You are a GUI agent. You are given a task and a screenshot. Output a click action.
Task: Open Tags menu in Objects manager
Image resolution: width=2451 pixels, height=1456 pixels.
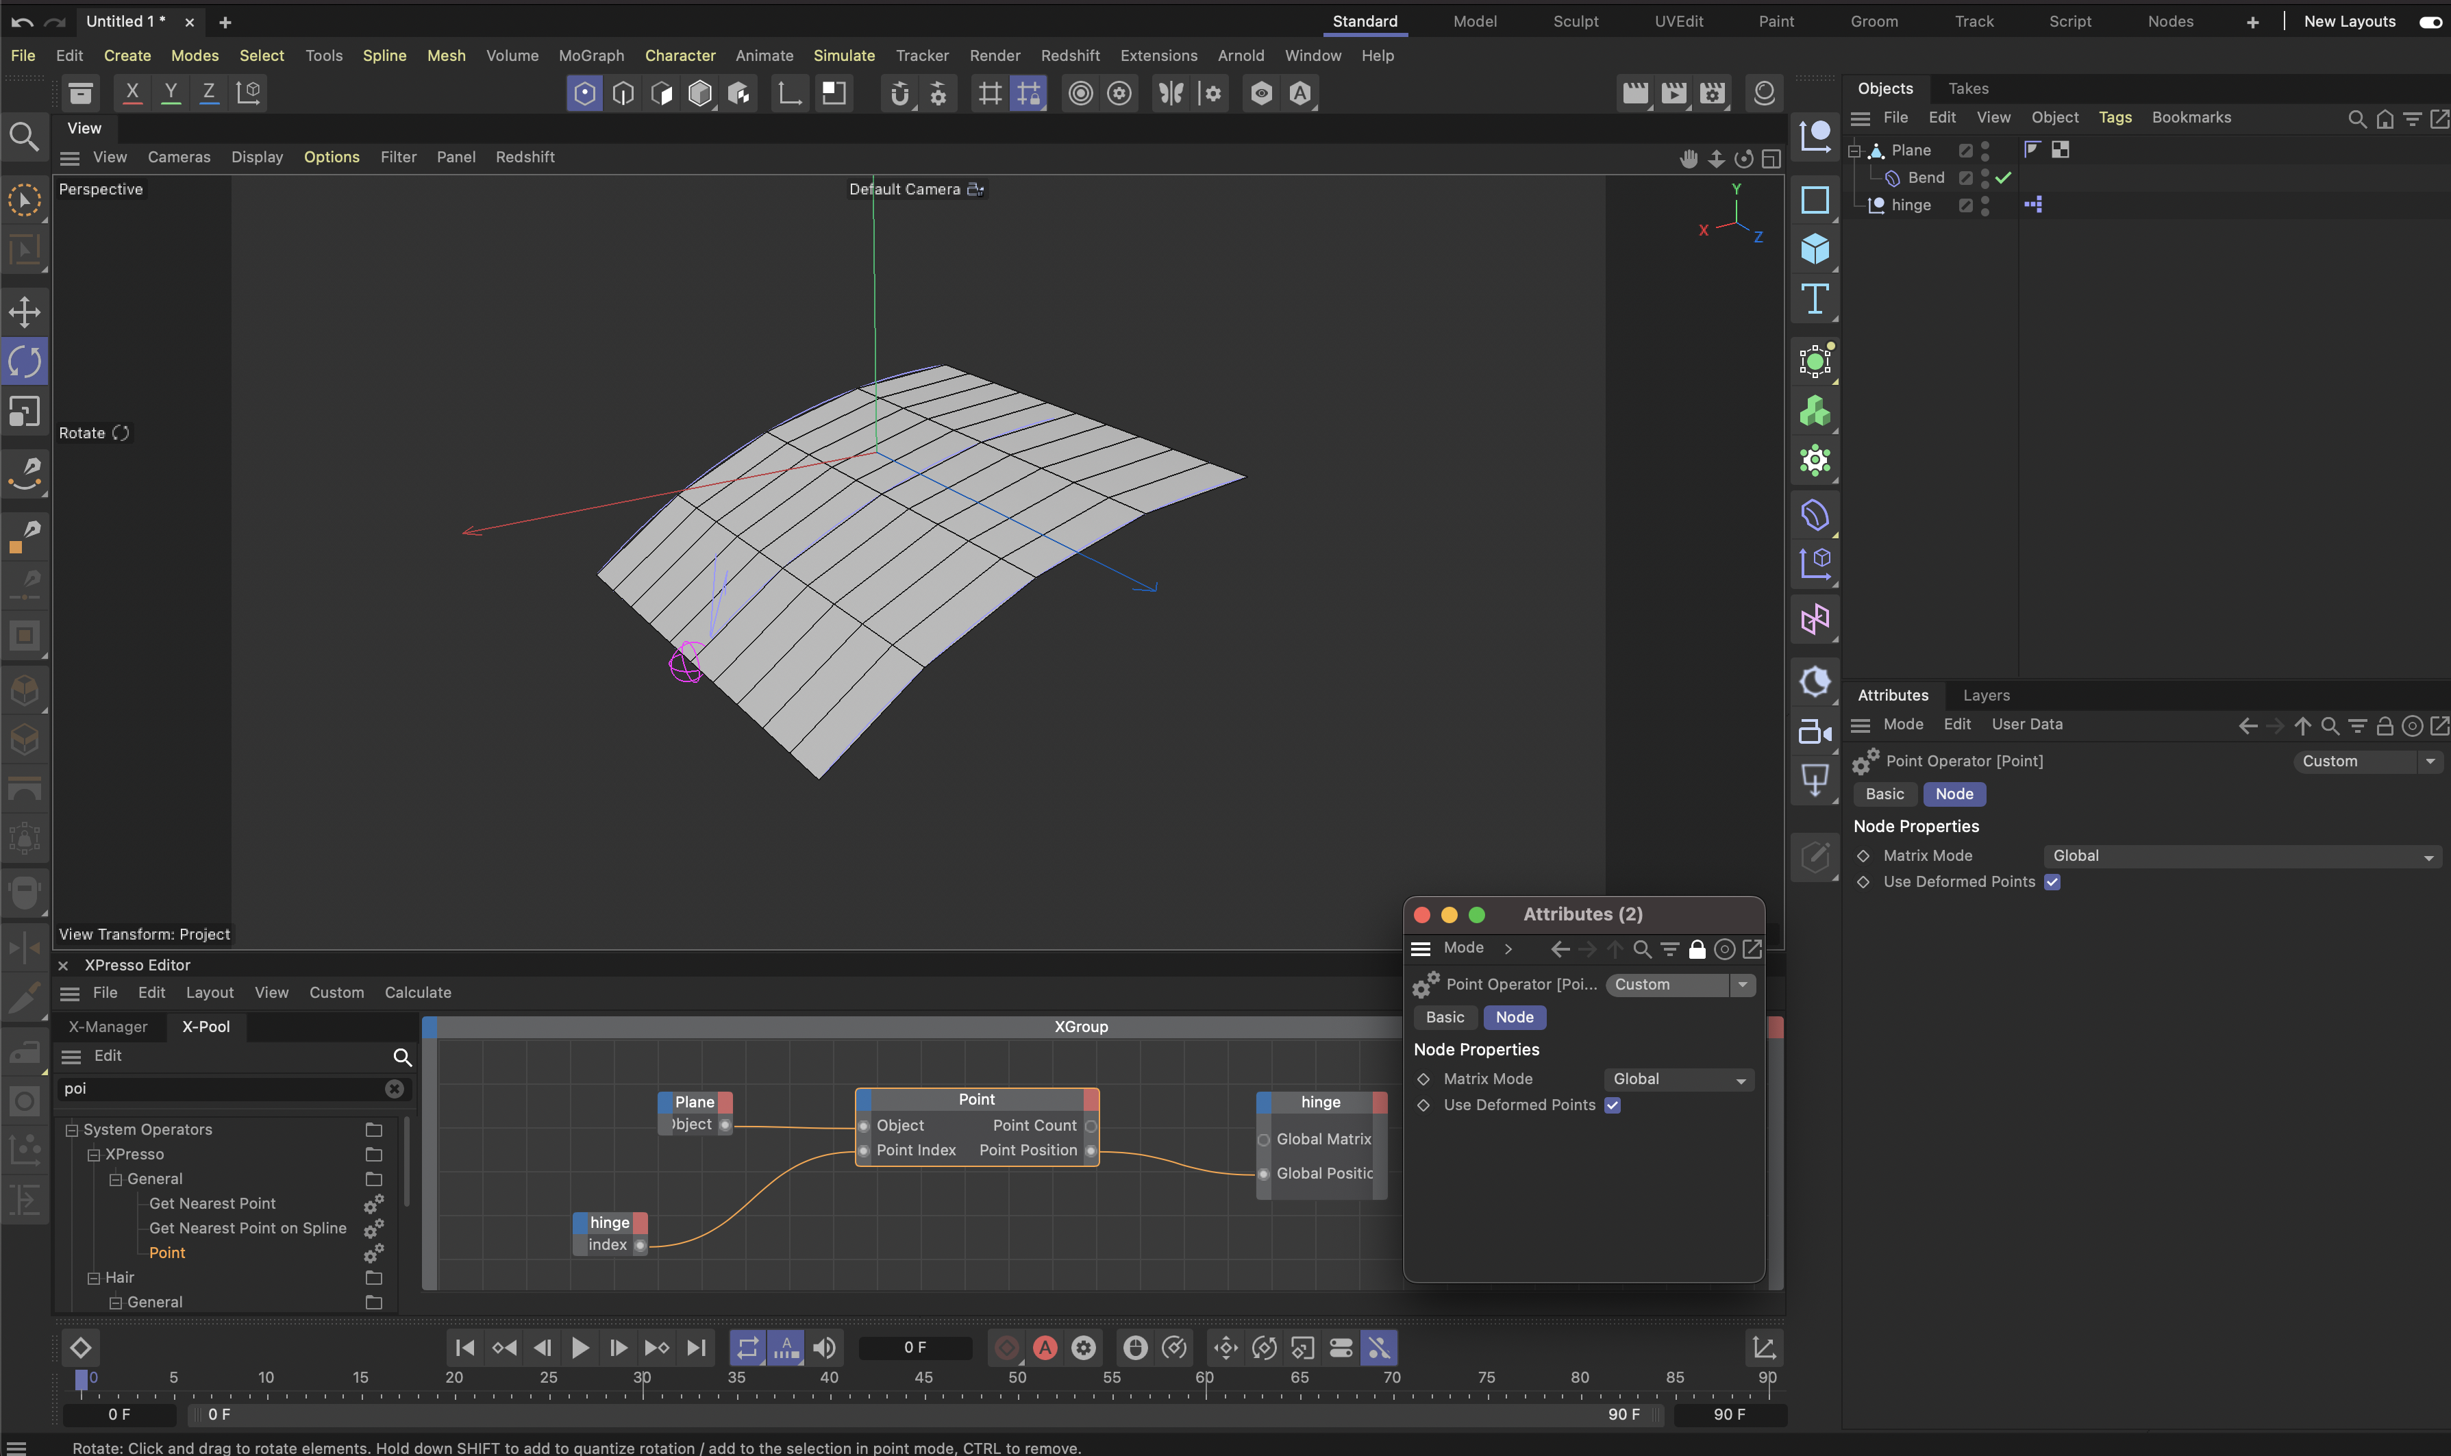[x=2115, y=118]
